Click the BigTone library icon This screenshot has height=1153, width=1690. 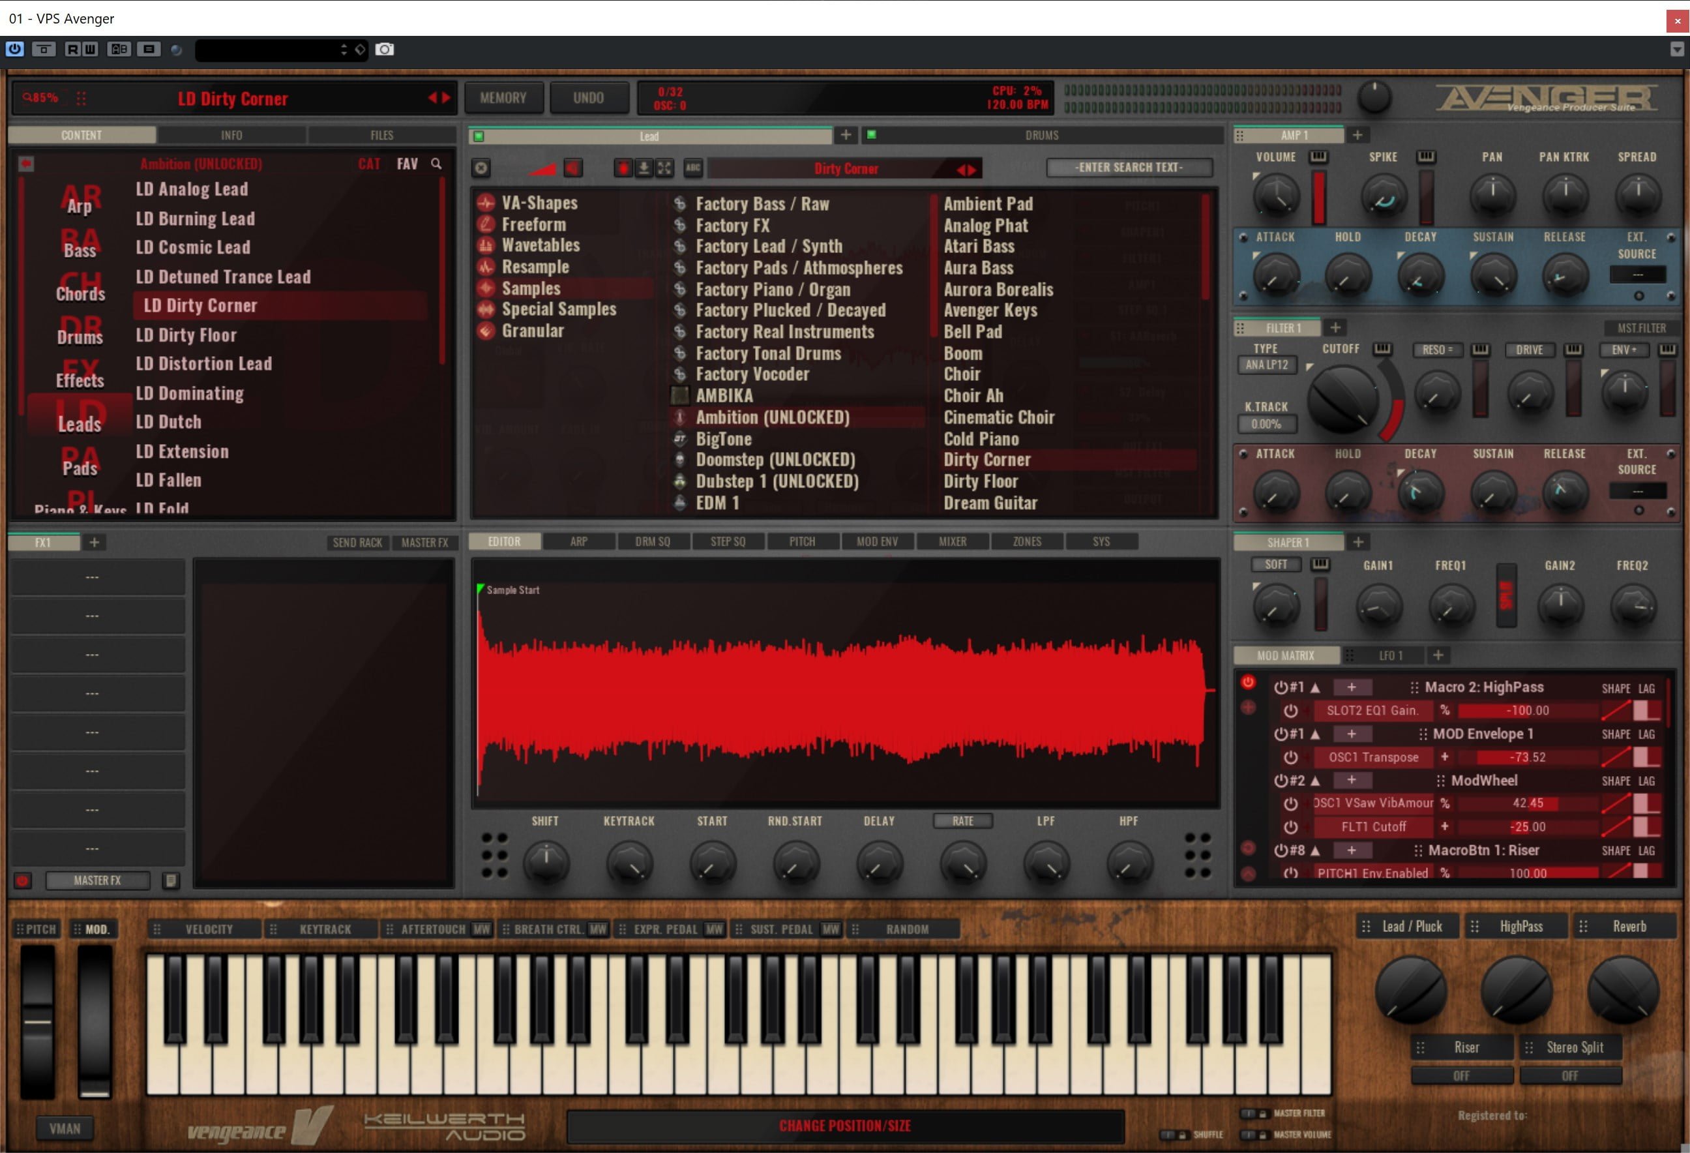[679, 439]
